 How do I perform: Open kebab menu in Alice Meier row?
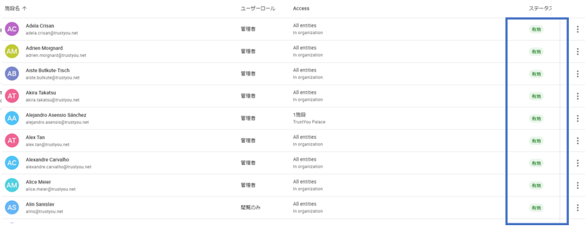(x=578, y=185)
